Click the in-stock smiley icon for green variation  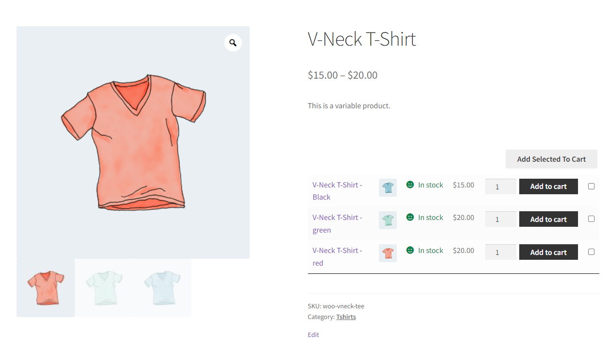pos(410,217)
